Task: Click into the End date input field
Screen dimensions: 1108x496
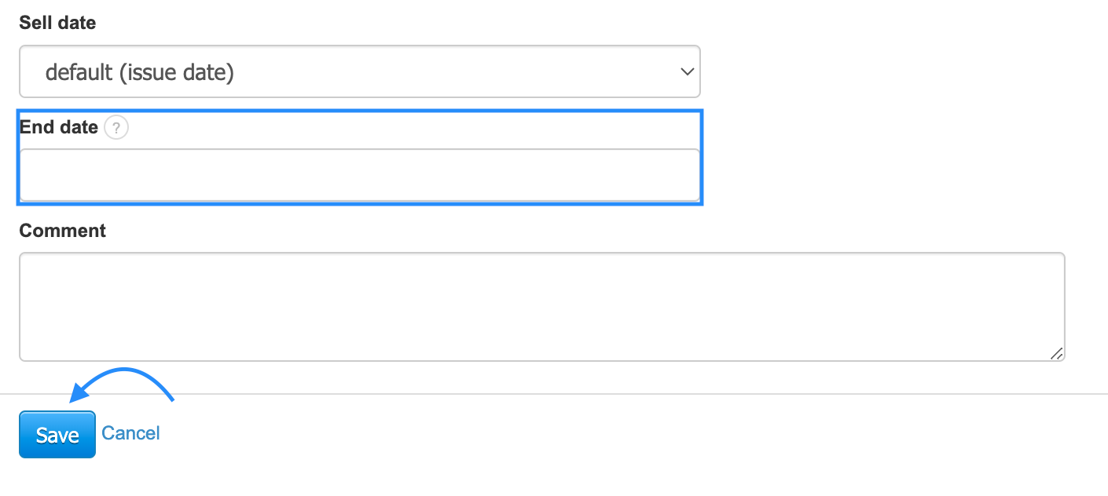Action: coord(359,175)
